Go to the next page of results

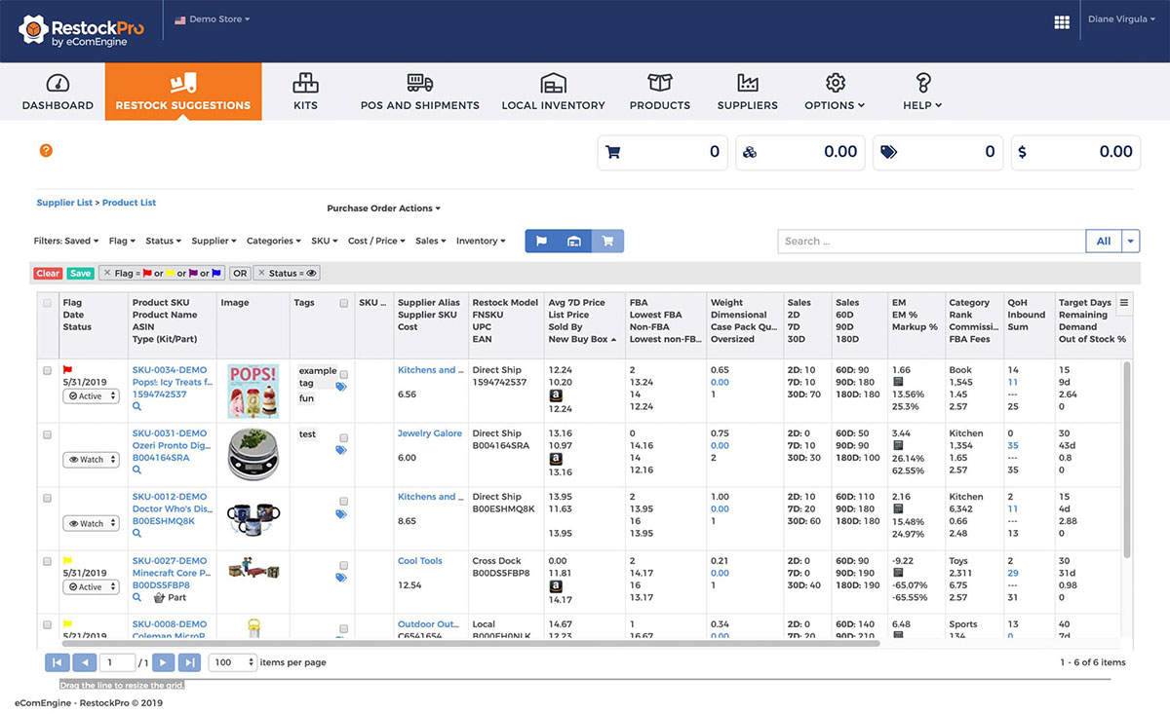tap(163, 662)
